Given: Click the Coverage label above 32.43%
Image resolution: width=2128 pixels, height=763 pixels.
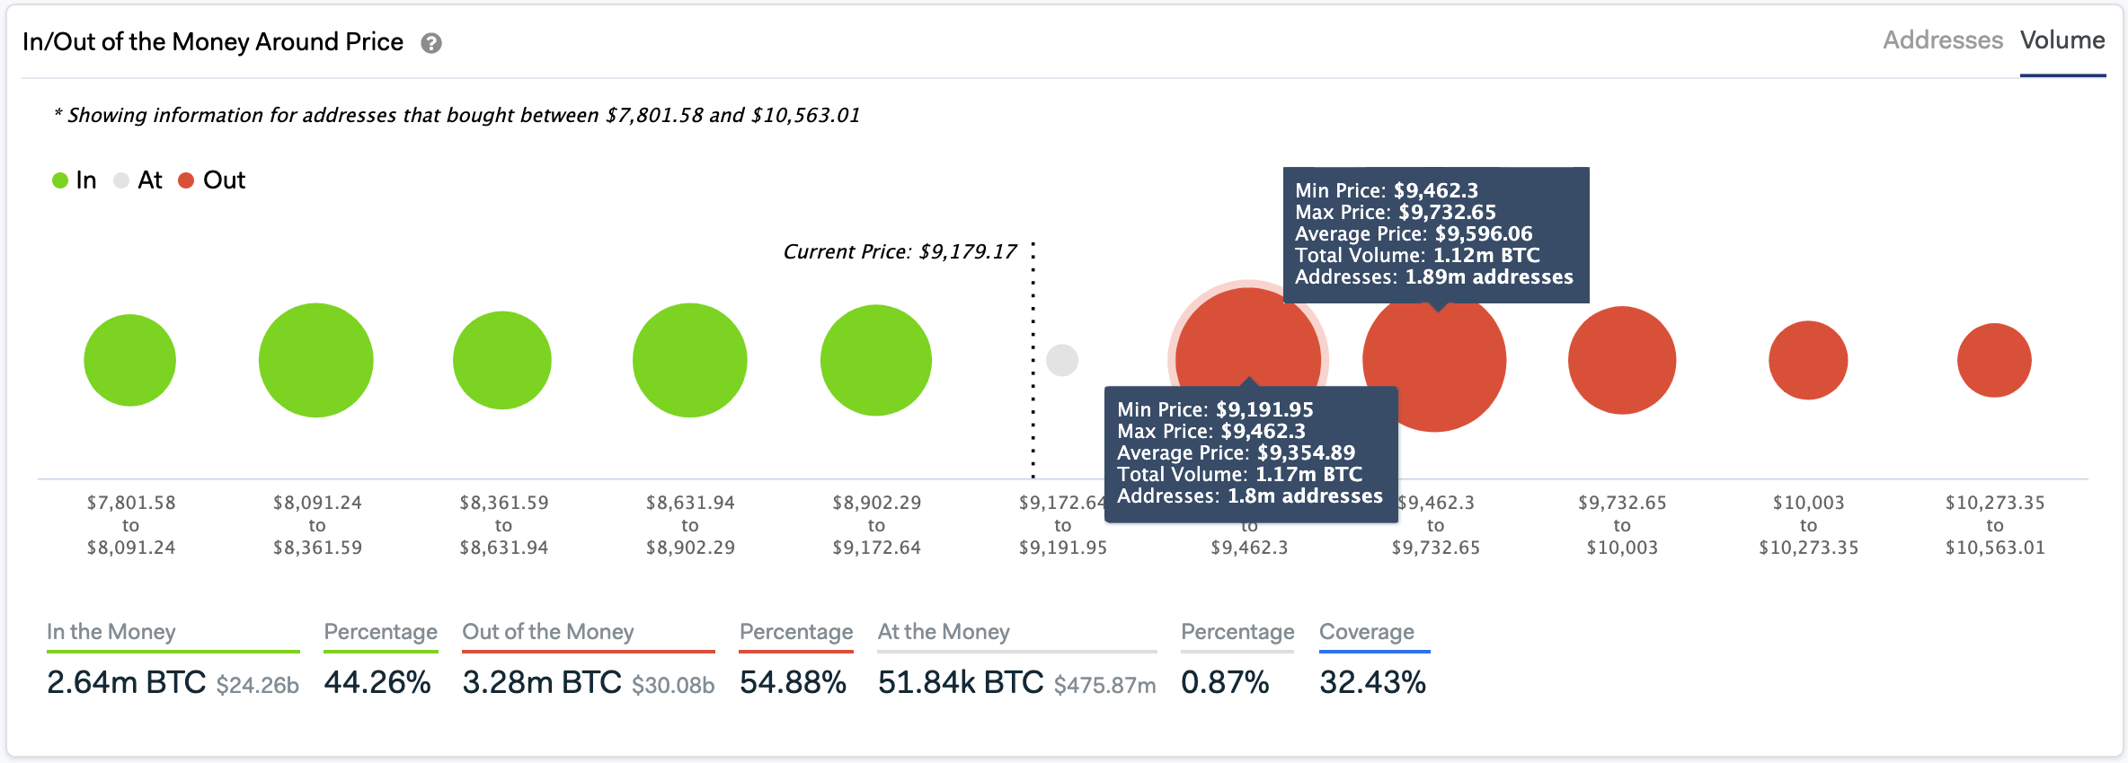Looking at the screenshot, I should click(x=1367, y=631).
